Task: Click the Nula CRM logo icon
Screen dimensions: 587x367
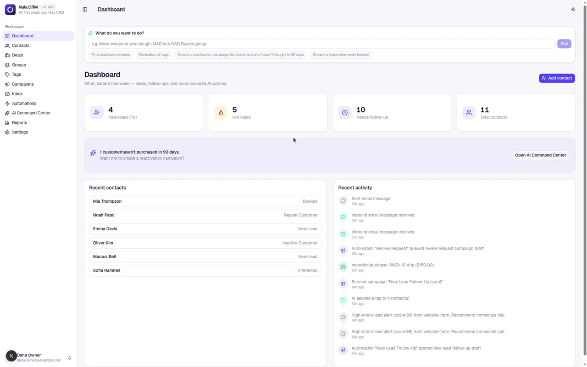Action: (10, 10)
